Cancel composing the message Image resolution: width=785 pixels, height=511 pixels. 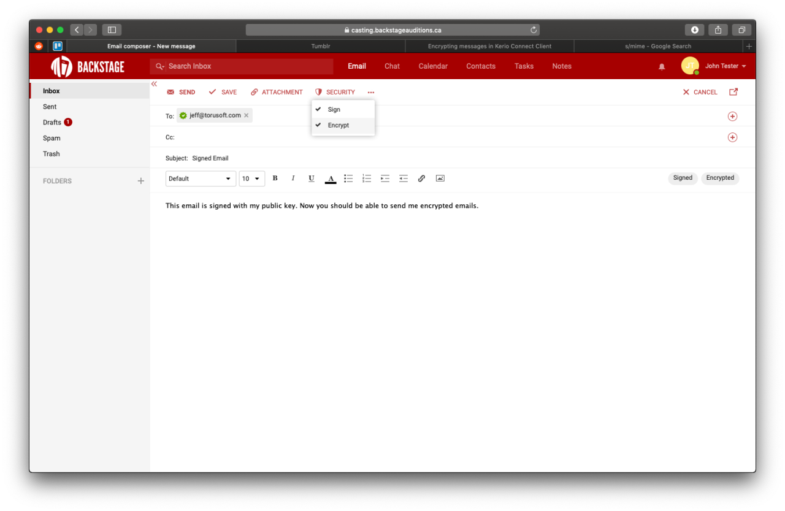click(700, 92)
